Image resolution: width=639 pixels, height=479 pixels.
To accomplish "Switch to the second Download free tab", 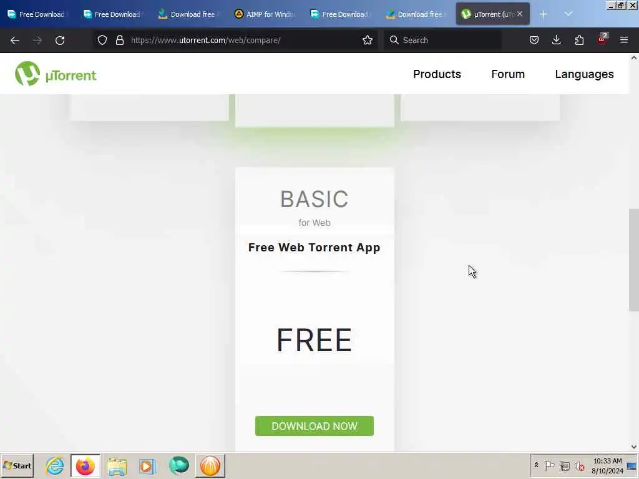I will click(416, 14).
